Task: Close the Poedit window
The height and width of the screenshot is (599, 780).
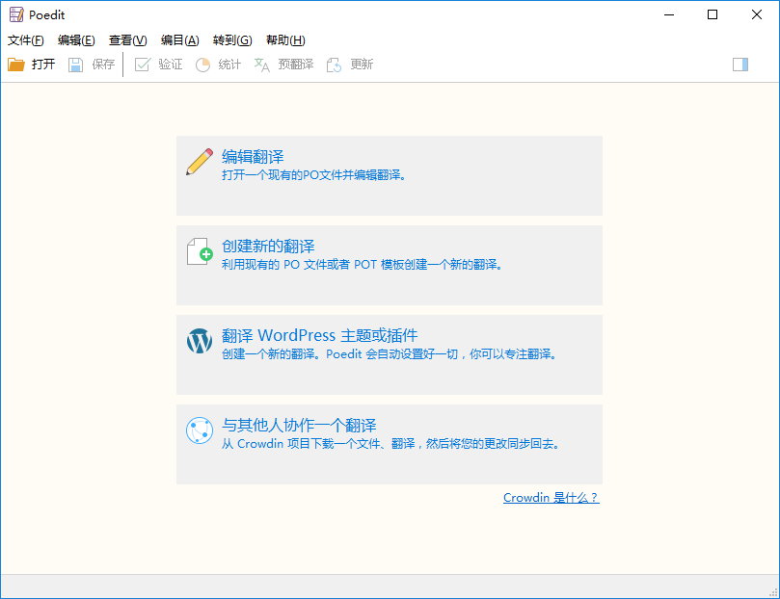Action: [757, 14]
